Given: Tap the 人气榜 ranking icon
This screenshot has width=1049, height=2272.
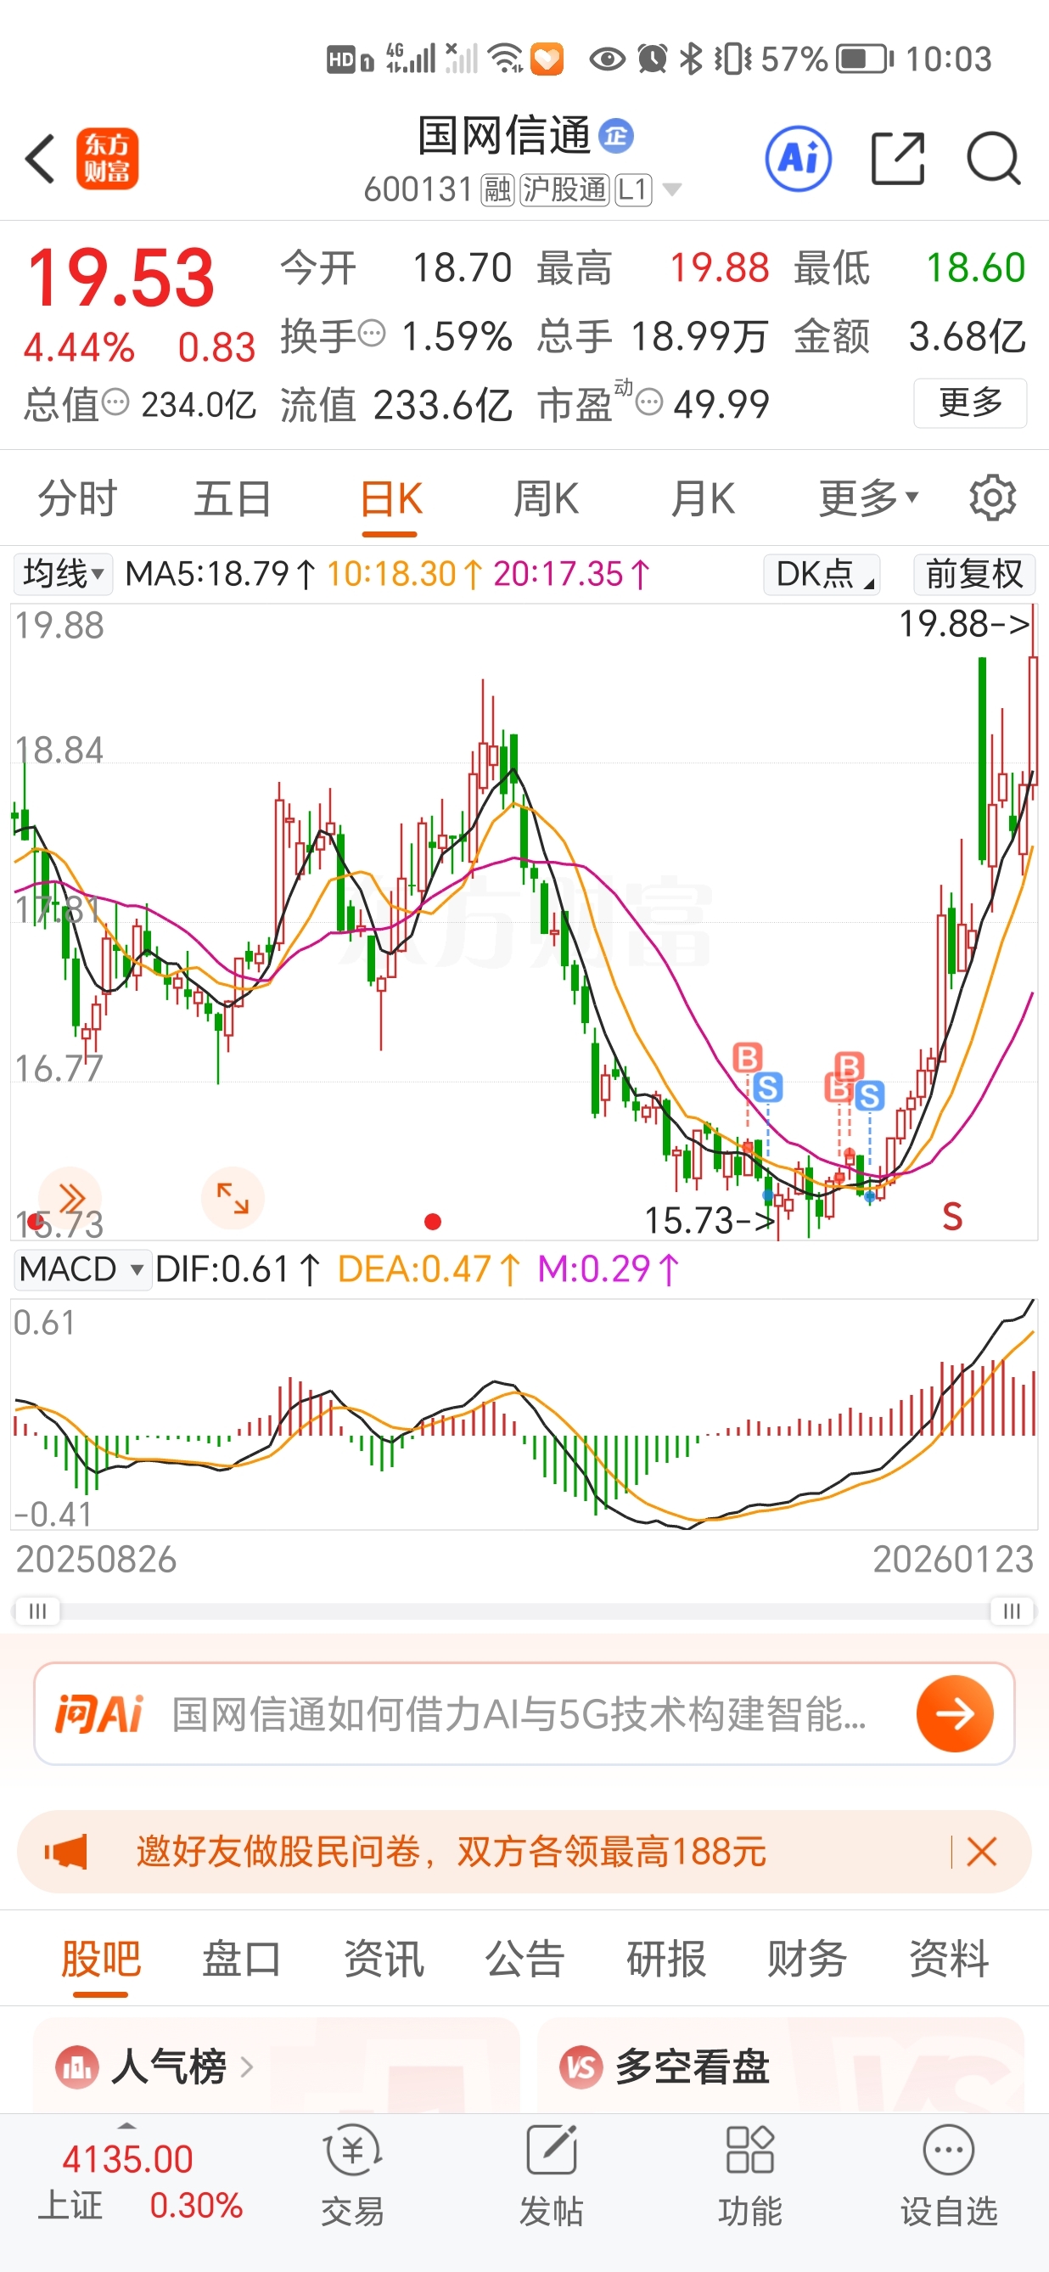Looking at the screenshot, I should 76,2067.
